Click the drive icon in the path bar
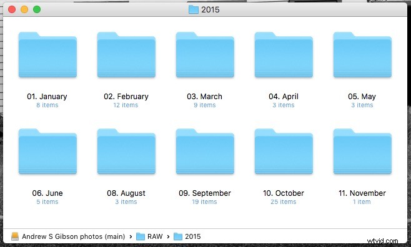 [x=15, y=236]
